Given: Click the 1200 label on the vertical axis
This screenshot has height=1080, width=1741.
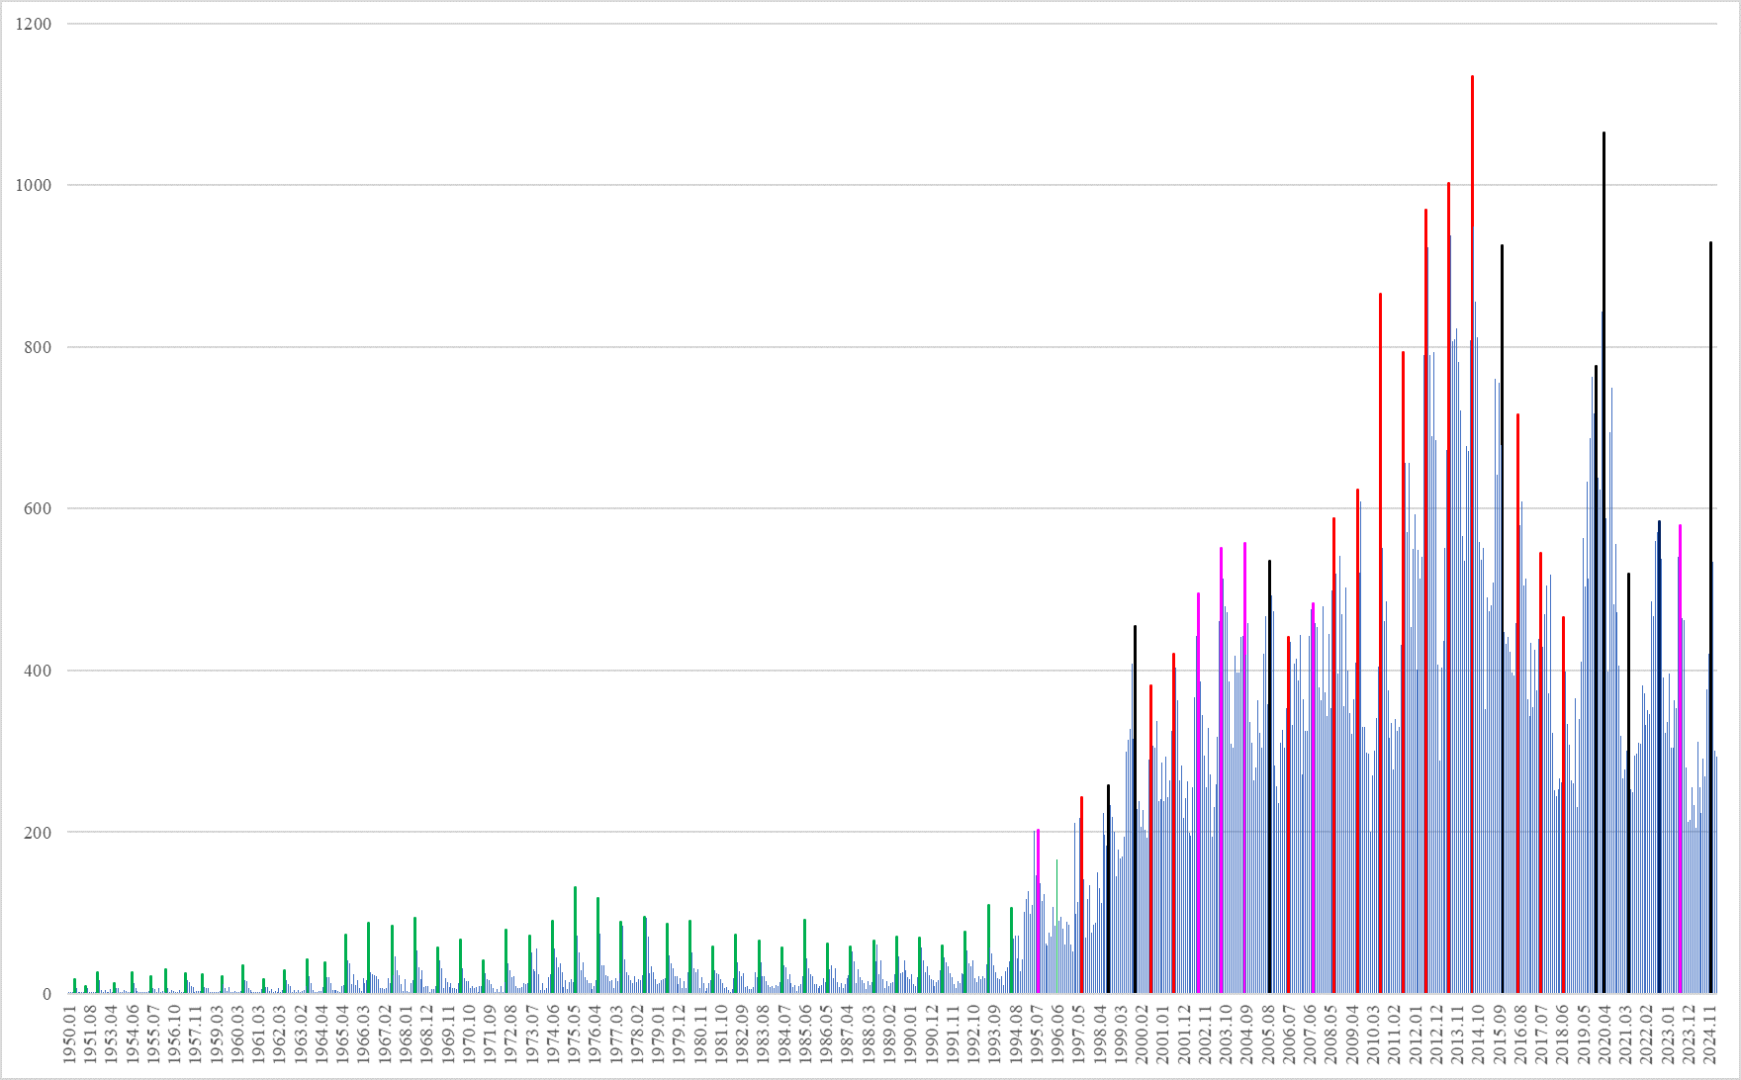Looking at the screenshot, I should pos(34,24).
